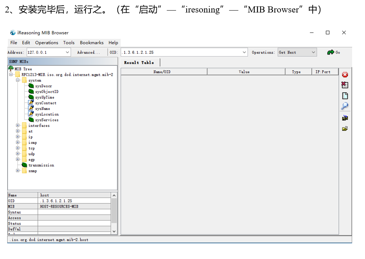This screenshot has height=259, width=365.
Task: Click the export/save results icon
Action: pos(345,117)
